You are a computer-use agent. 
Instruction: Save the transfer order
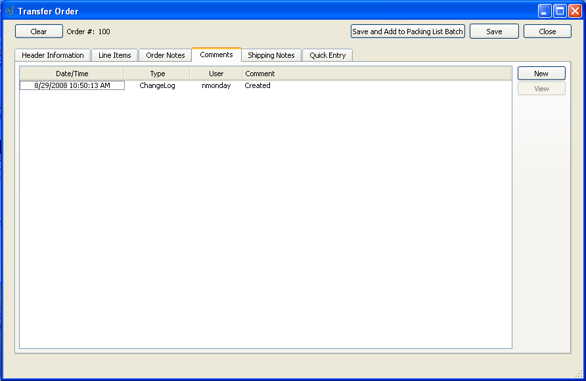494,32
